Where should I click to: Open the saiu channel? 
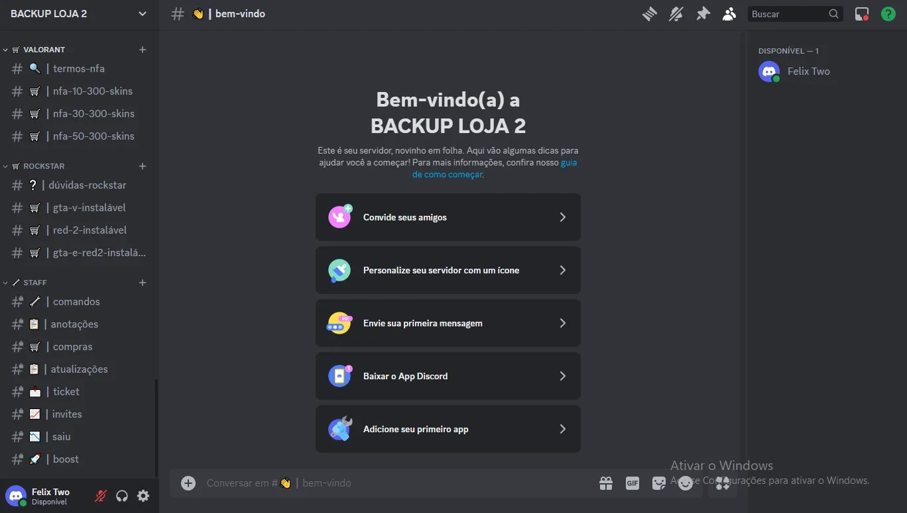(80, 437)
